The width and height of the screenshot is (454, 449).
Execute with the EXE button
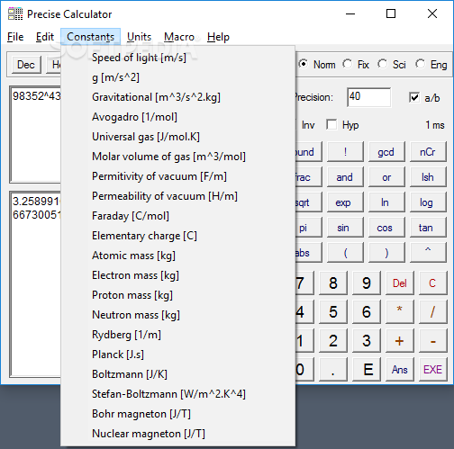click(432, 369)
